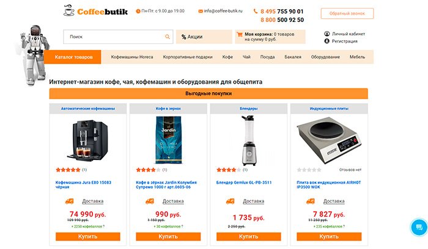Open the Кофемашины Horeca menu item
Image resolution: width=428 pixels, height=249 pixels.
point(132,57)
